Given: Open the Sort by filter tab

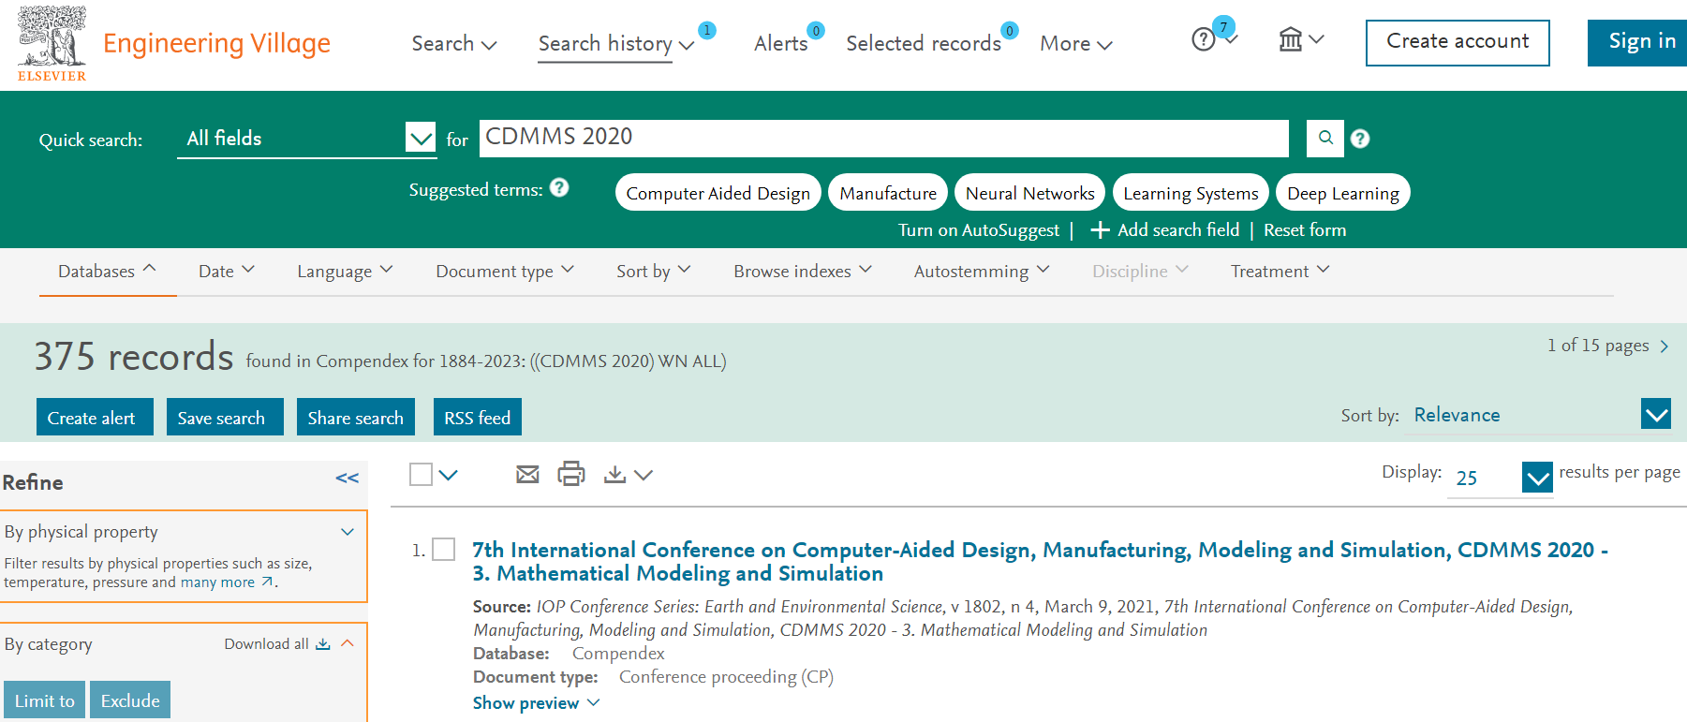Looking at the screenshot, I should coord(654,271).
